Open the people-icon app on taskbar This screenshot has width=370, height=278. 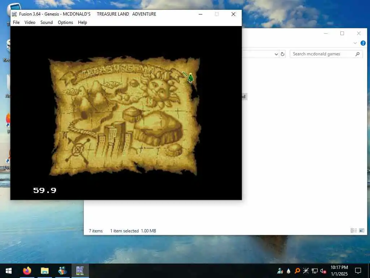click(63, 271)
